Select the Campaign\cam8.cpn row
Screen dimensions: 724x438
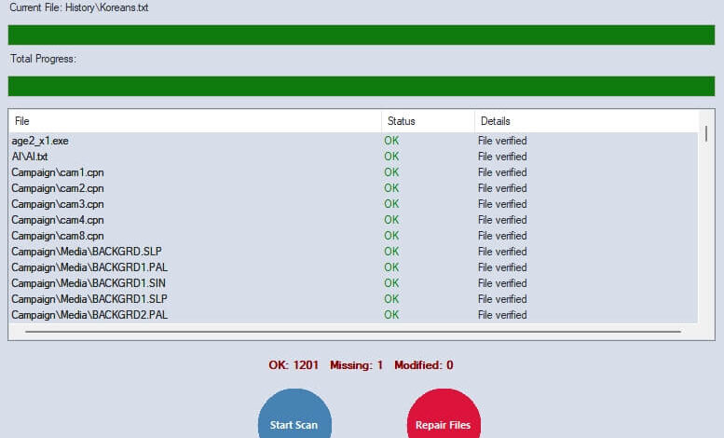click(x=353, y=236)
